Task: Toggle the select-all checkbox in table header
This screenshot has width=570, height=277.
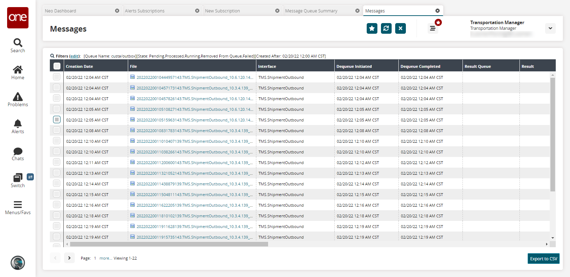Action: [57, 66]
